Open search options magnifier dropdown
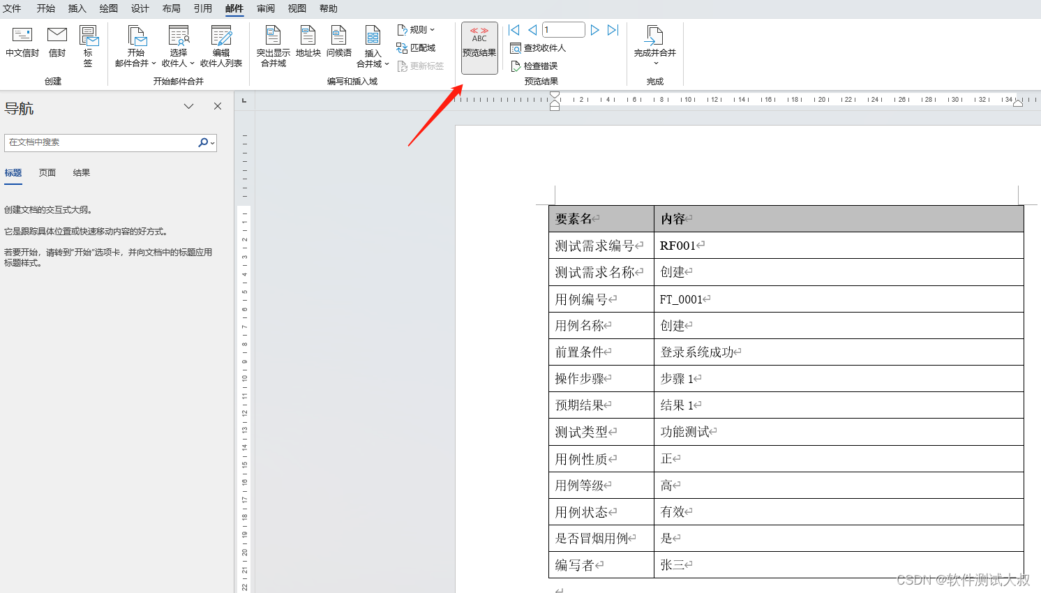 coord(207,142)
